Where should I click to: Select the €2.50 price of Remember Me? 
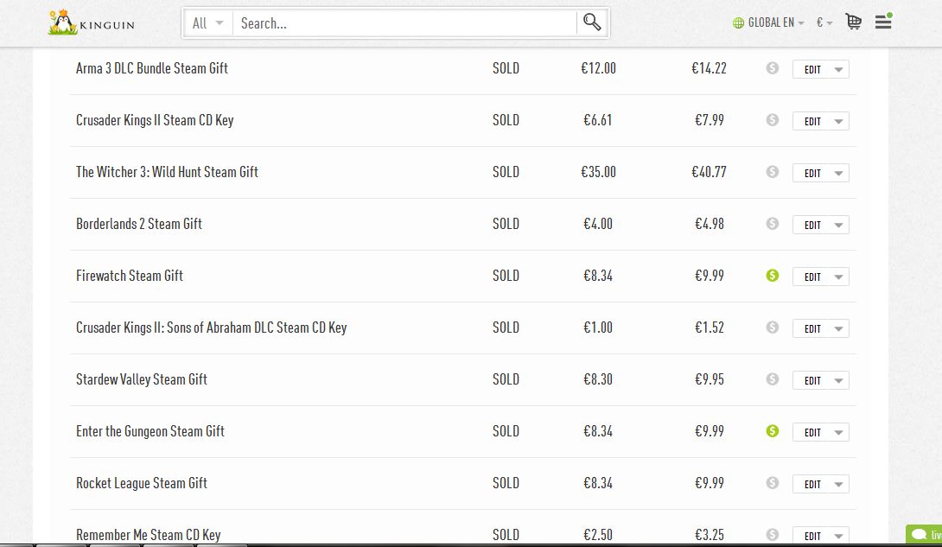(598, 534)
